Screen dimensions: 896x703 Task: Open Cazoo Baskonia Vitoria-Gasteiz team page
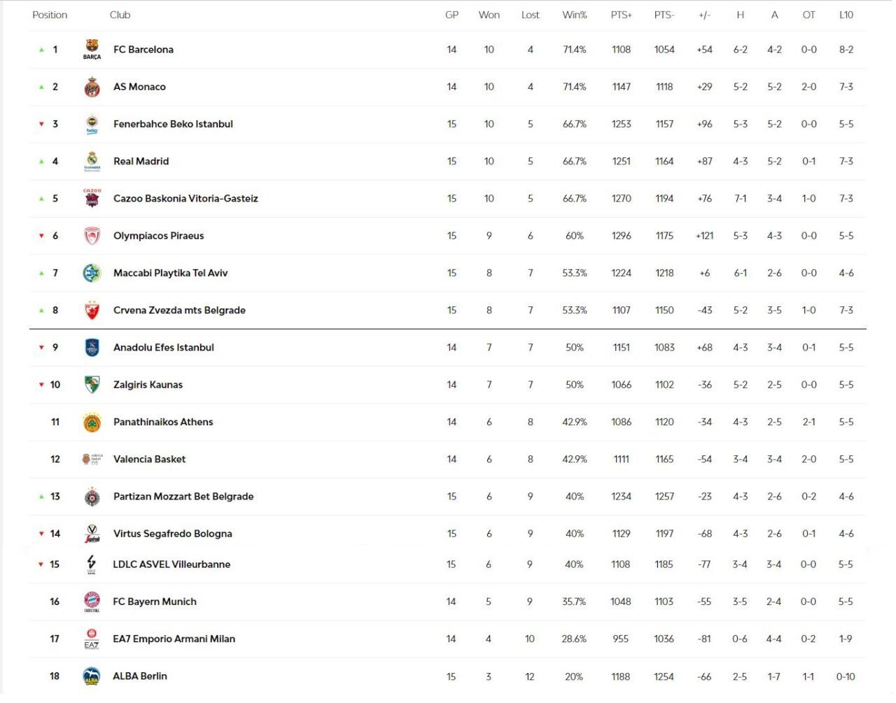pos(185,199)
